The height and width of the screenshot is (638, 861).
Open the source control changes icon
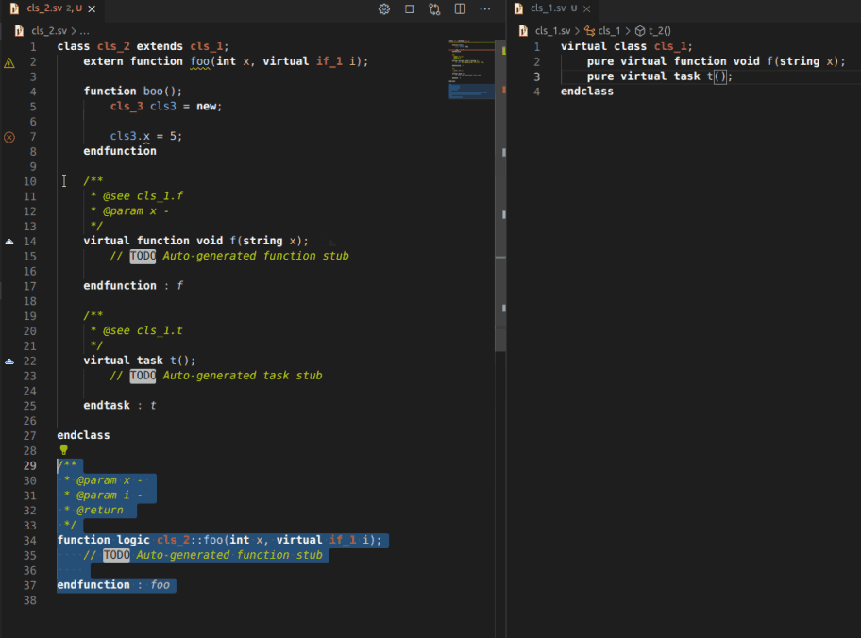(434, 8)
